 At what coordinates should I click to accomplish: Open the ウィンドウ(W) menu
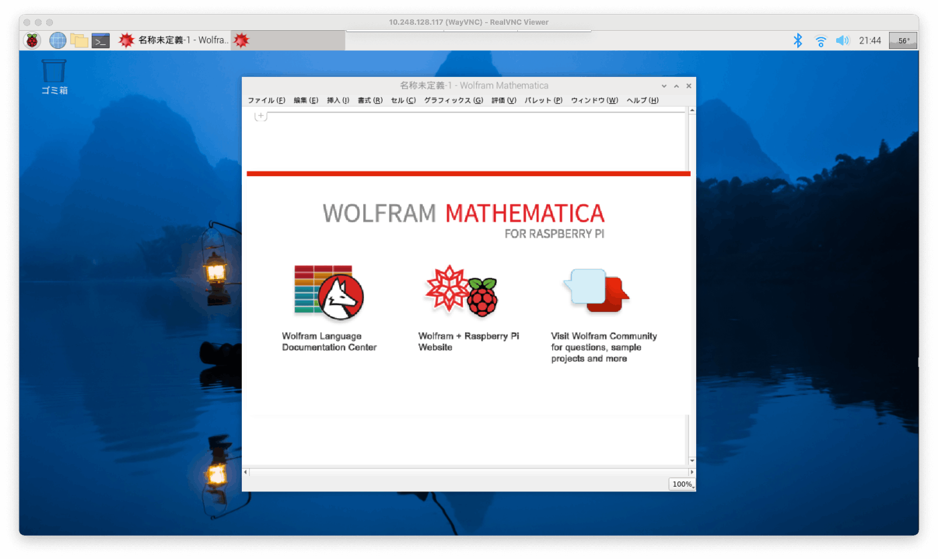(594, 100)
